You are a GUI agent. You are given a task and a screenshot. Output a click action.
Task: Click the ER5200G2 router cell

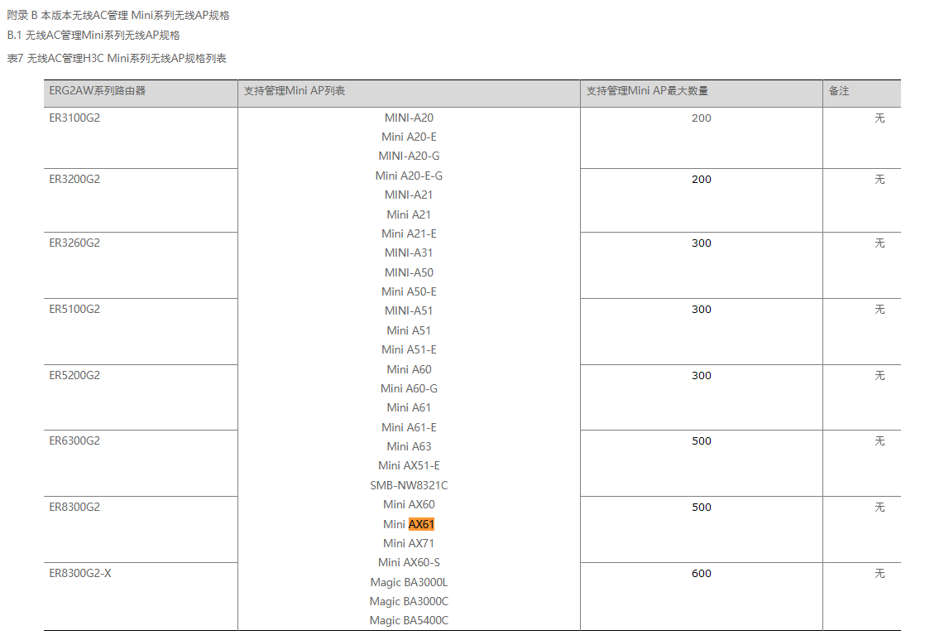(74, 375)
